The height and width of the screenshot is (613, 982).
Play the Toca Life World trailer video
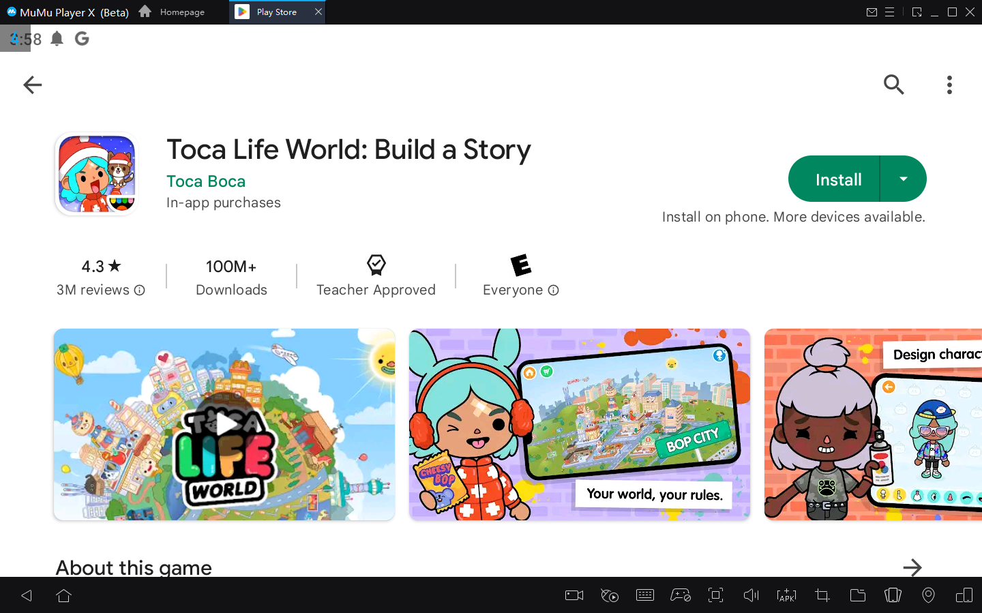click(224, 424)
